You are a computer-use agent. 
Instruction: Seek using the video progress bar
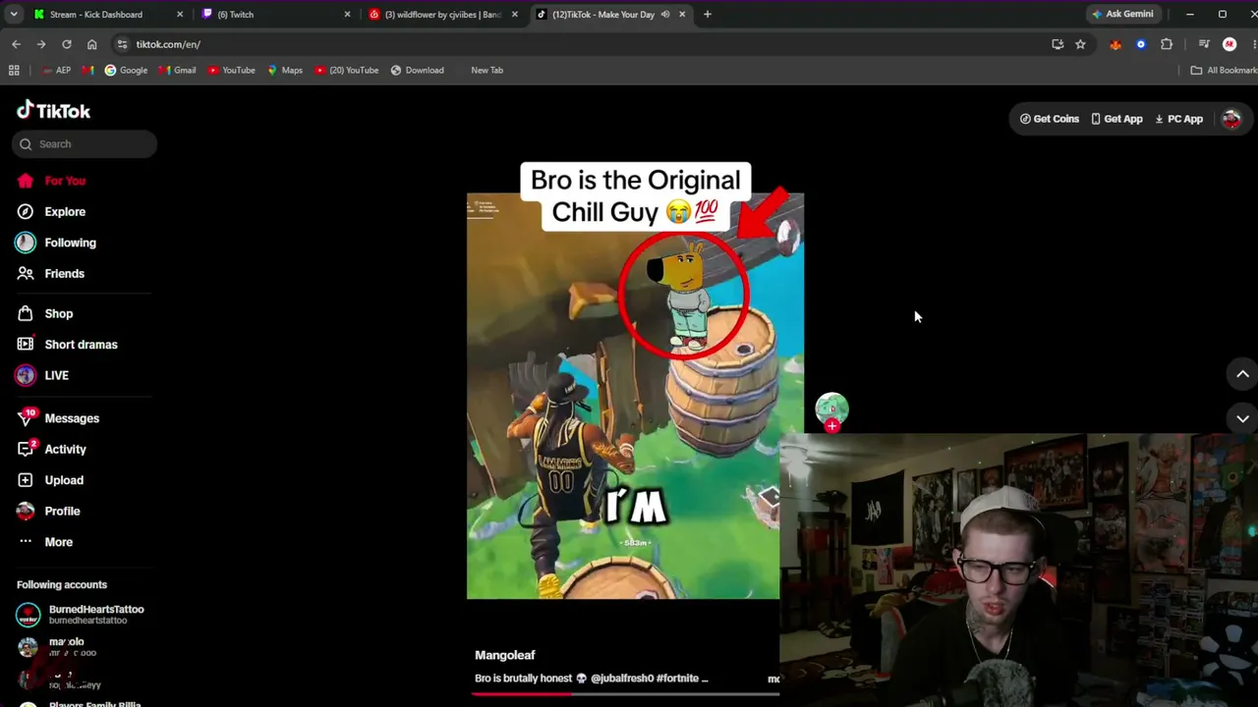pos(625,693)
